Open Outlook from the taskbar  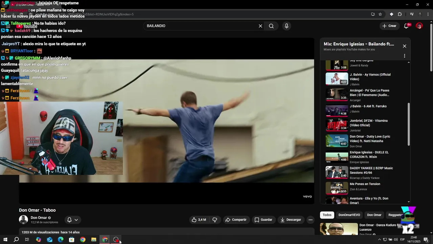pyautogui.click(x=49, y=240)
